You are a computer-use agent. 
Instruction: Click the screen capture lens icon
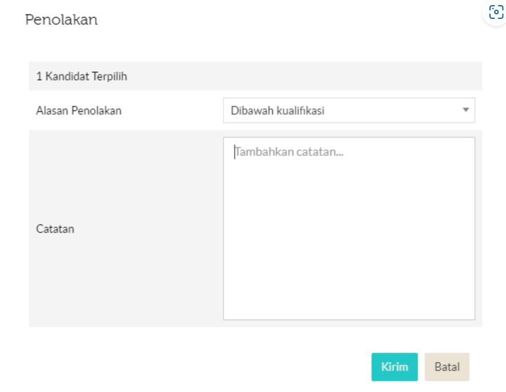coord(496,12)
